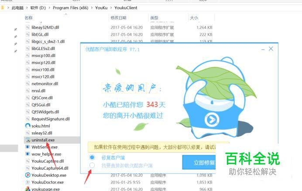The width and height of the screenshot is (302, 191).
Task: Click the RequestSignature.dll file icon
Action: tap(28, 119)
